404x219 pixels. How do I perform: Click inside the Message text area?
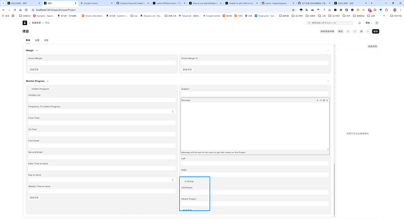tap(255, 126)
